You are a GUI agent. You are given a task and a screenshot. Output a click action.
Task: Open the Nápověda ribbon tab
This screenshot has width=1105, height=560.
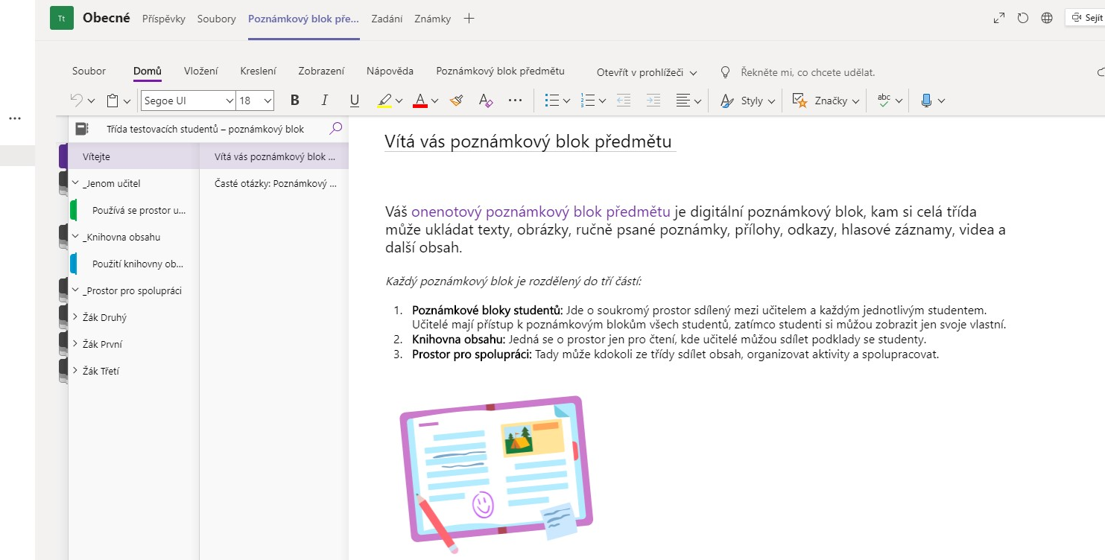coord(390,71)
